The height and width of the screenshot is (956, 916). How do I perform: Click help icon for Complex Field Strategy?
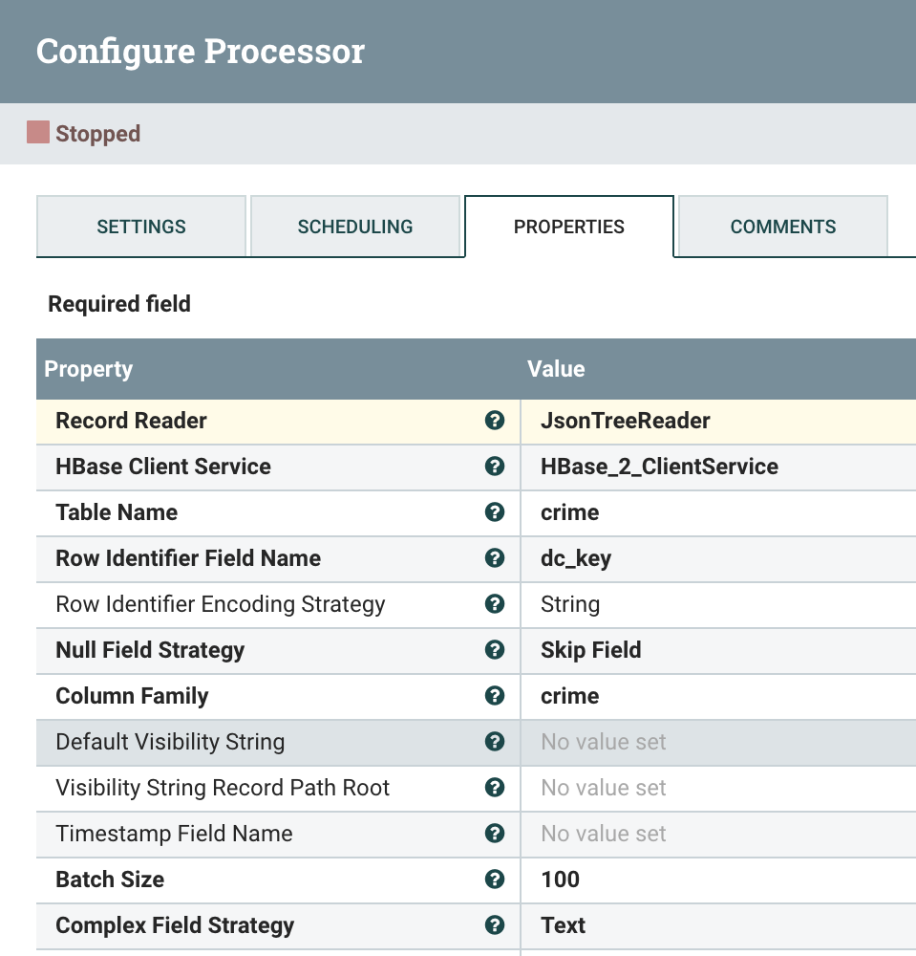click(494, 925)
